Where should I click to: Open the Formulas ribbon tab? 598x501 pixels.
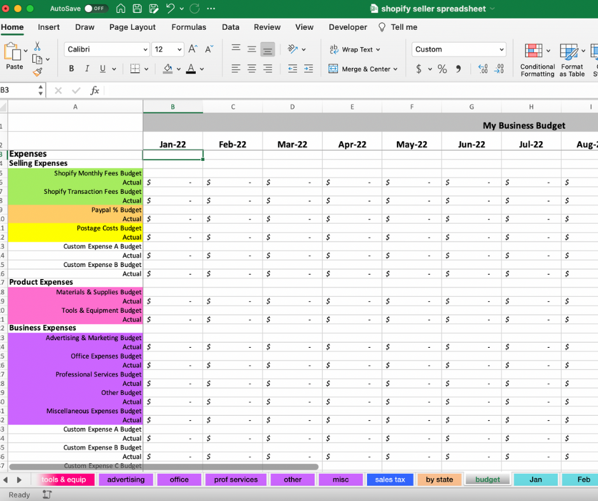click(x=189, y=27)
